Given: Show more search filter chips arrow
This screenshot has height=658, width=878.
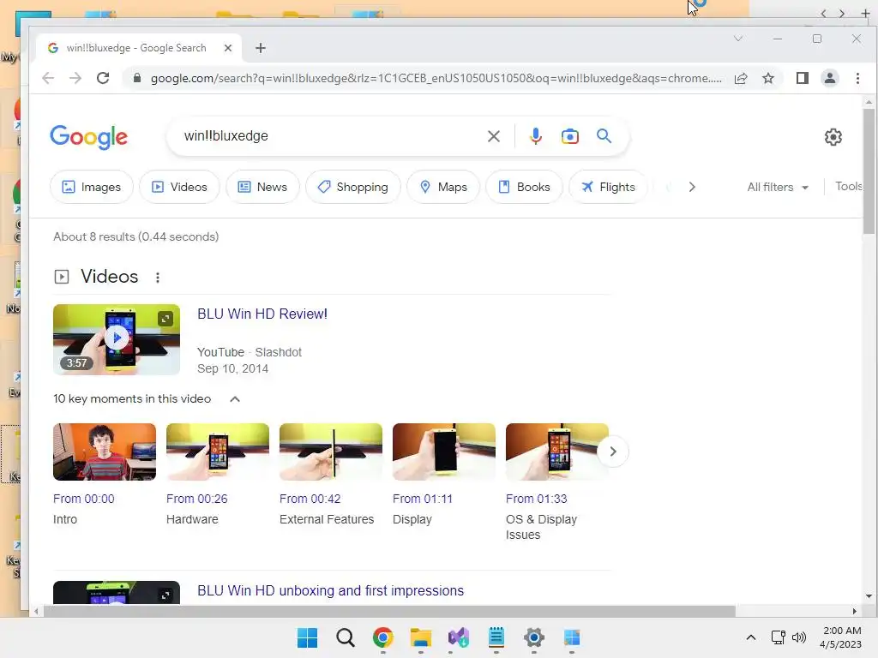Looking at the screenshot, I should tap(692, 187).
